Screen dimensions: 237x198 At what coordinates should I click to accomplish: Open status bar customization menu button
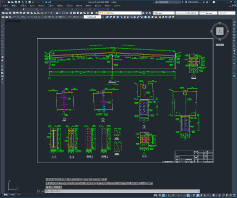[234, 195]
